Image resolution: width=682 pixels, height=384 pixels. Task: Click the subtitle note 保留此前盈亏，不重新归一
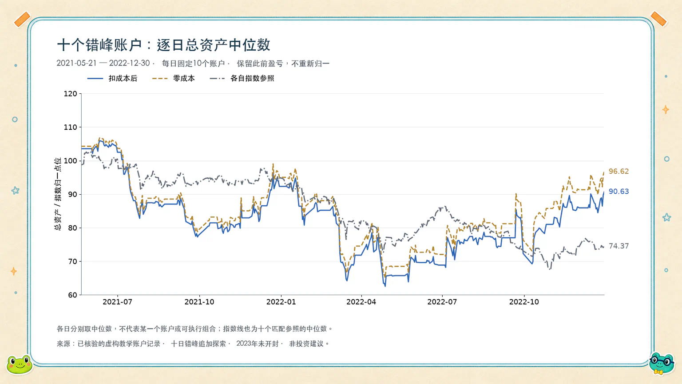(283, 64)
